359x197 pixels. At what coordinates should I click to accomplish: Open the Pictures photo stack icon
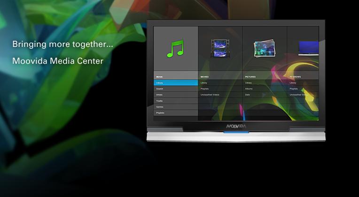[x=264, y=49]
